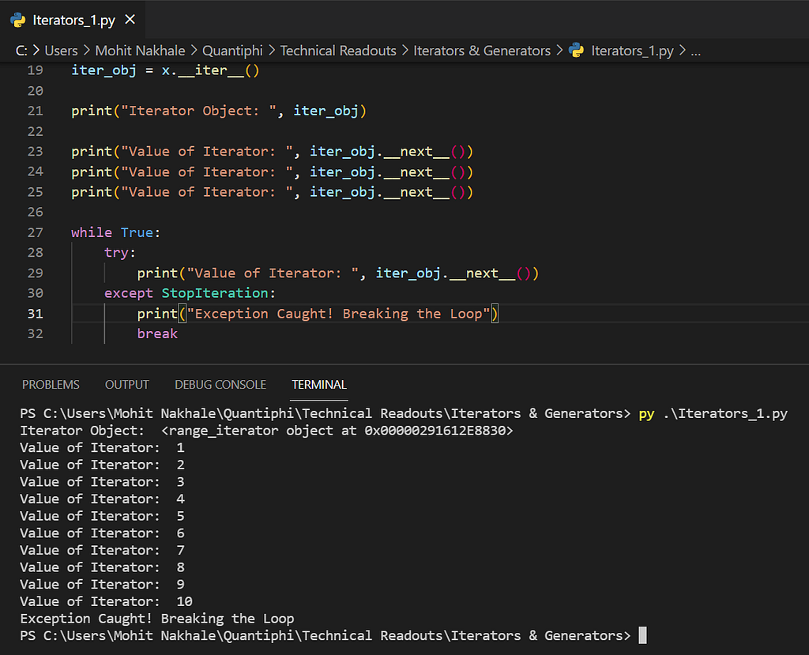
Task: Switch to the OUTPUT panel tab
Action: (127, 385)
